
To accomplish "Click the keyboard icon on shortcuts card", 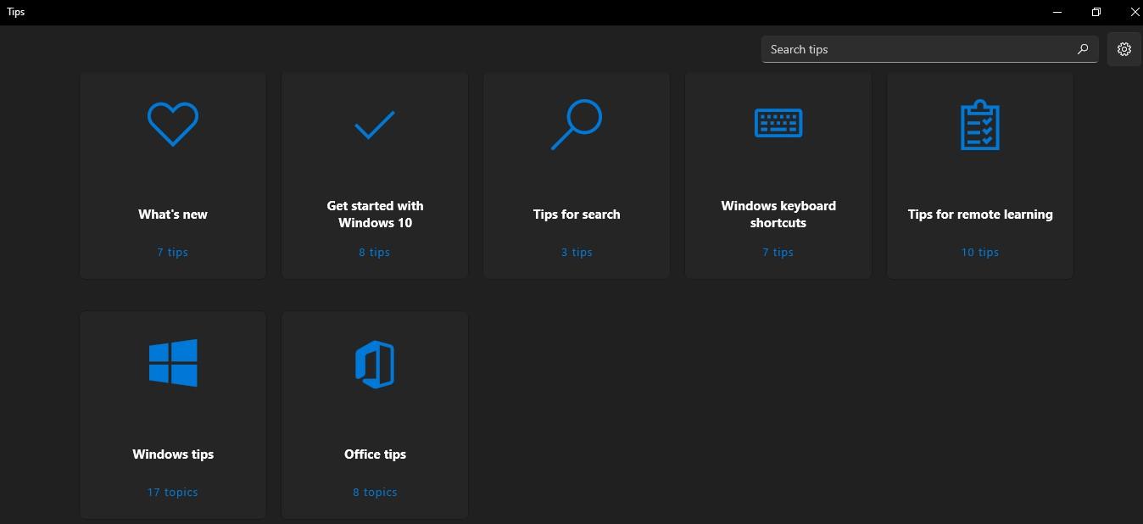I will coord(778,123).
